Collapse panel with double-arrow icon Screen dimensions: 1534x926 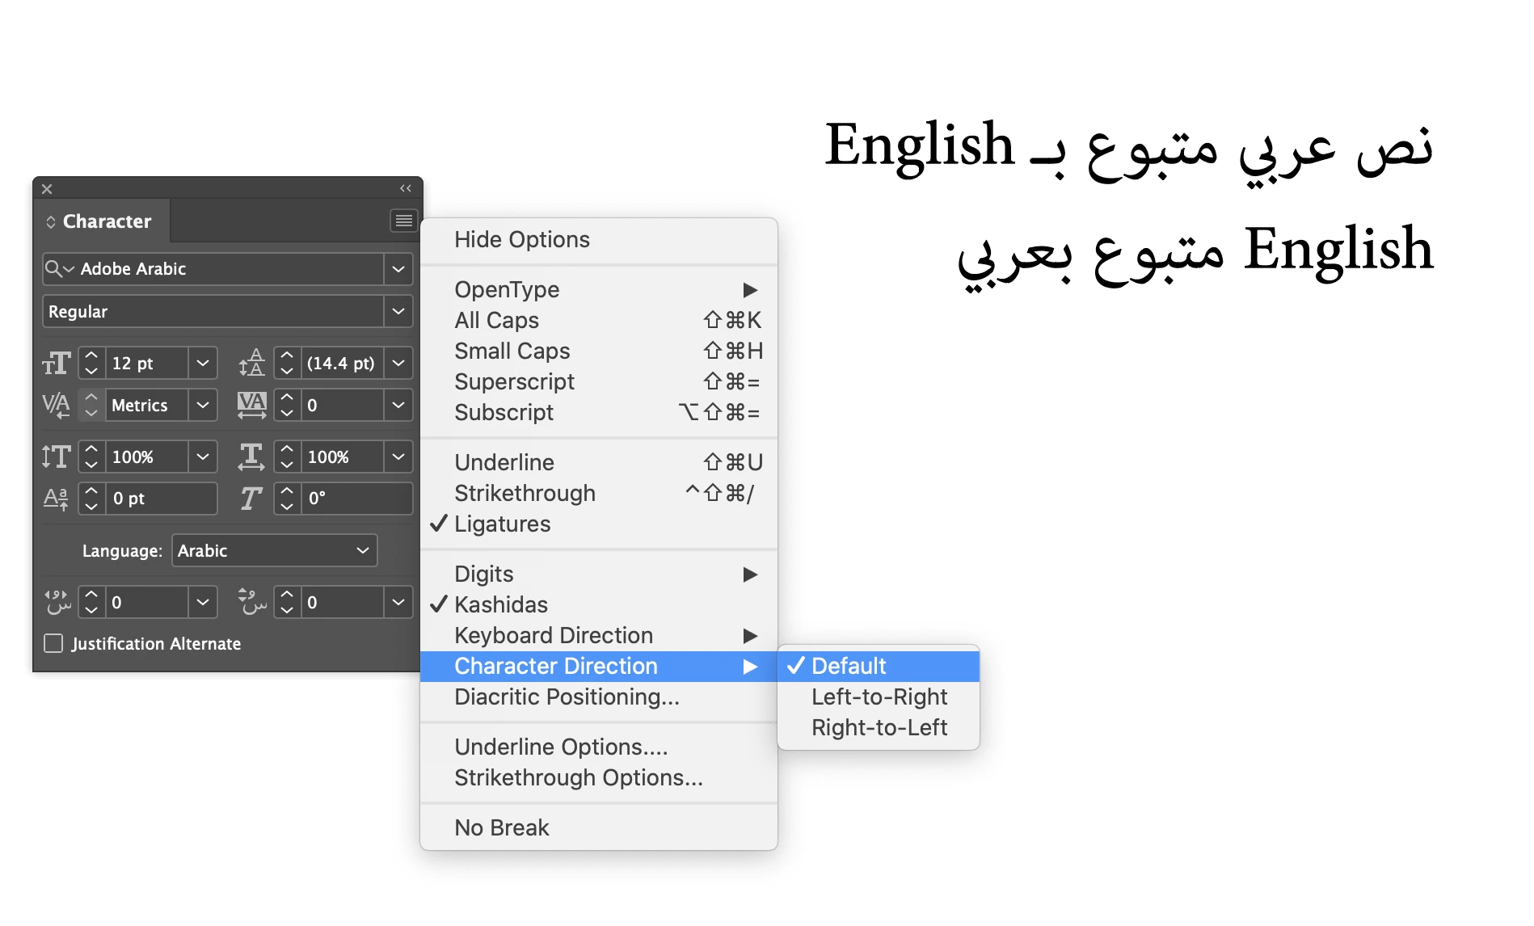406,188
